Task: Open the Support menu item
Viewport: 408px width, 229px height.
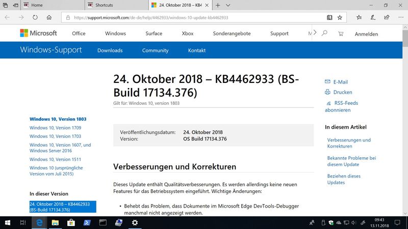Action: coord(279,34)
